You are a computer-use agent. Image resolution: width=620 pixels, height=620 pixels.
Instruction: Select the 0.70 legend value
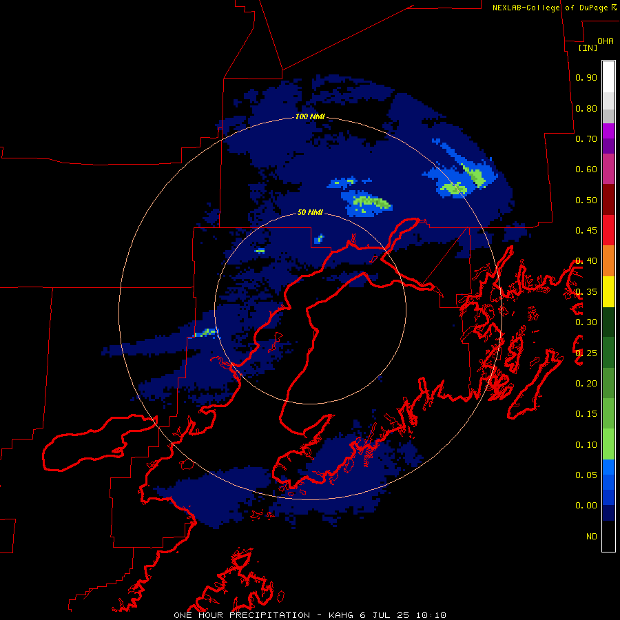click(586, 138)
